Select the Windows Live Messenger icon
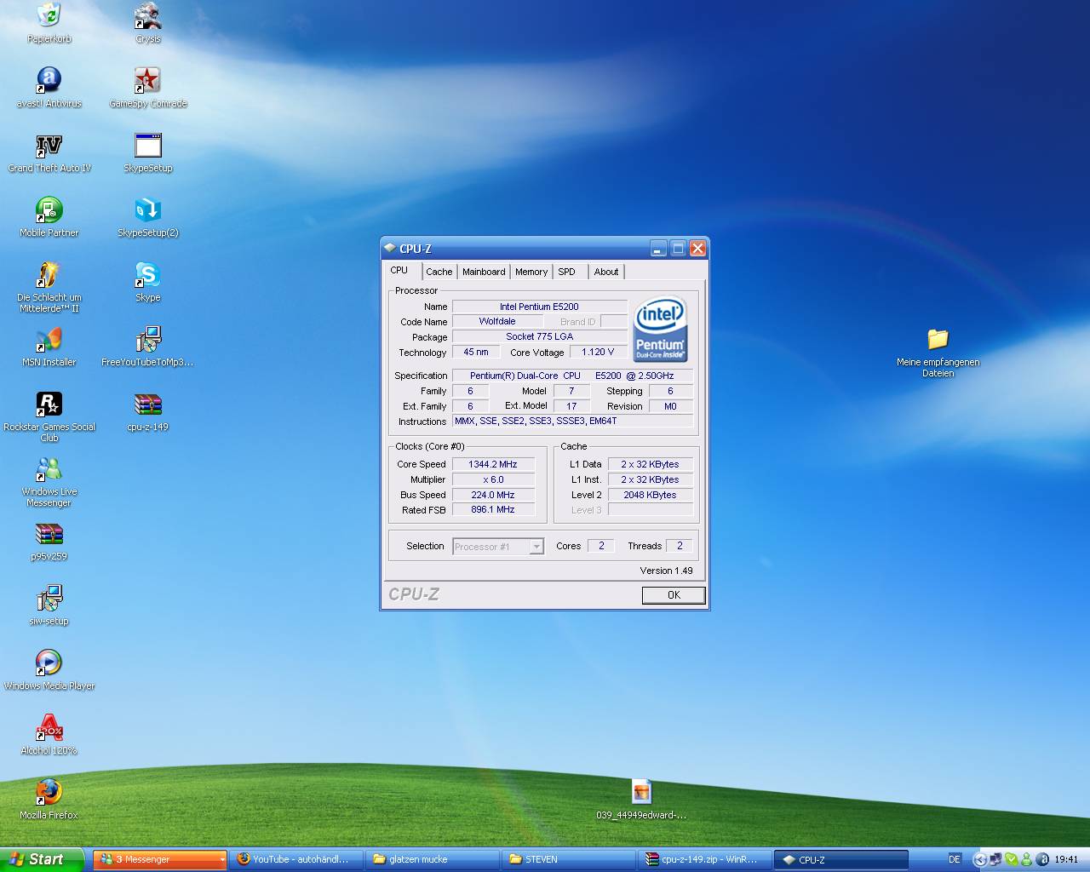The image size is (1090, 872). click(49, 468)
